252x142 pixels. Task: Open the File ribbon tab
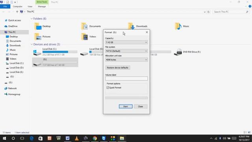(x=5, y=6)
